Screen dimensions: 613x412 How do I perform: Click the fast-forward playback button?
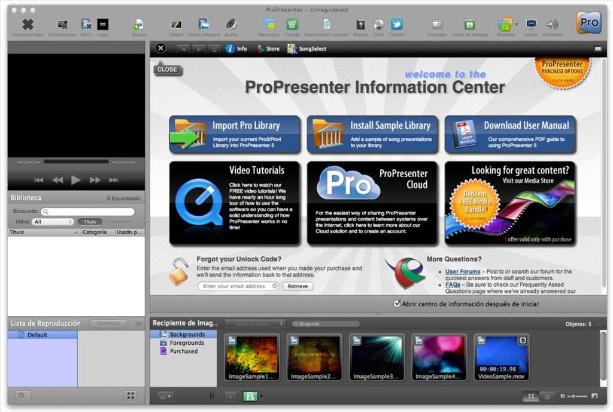coord(95,180)
